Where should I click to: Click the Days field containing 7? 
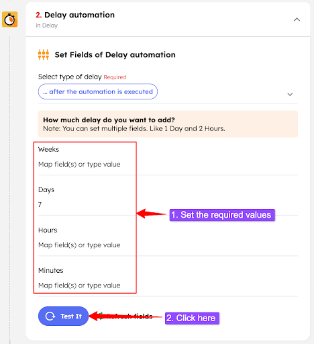pyautogui.click(x=168, y=205)
